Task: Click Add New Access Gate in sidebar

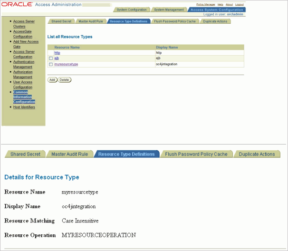Action: click(26, 44)
